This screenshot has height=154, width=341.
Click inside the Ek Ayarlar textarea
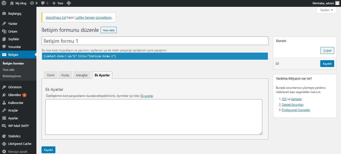[x=154, y=117]
